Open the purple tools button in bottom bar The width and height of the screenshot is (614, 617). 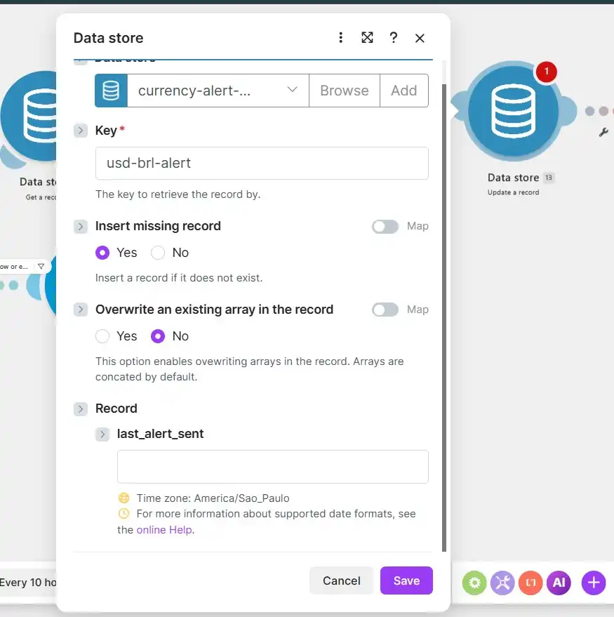pos(502,583)
